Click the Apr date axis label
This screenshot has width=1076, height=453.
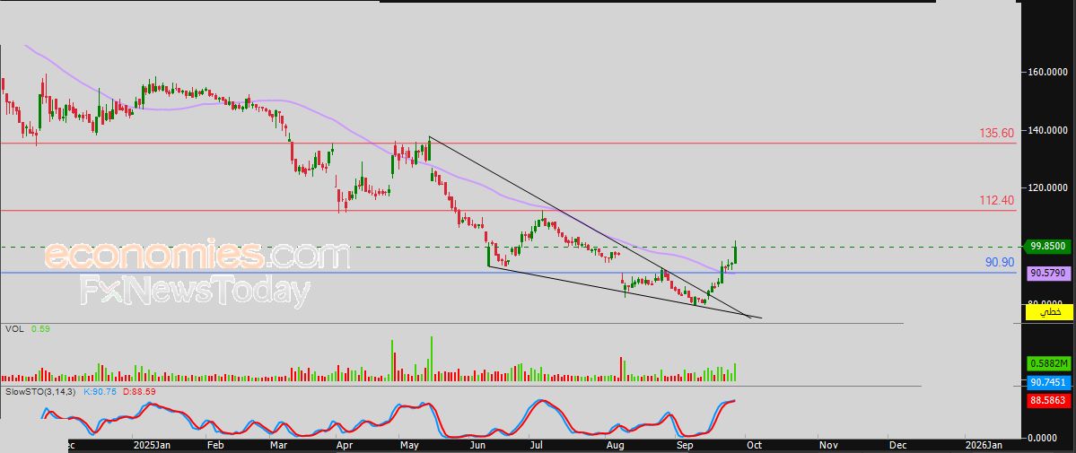tap(346, 446)
